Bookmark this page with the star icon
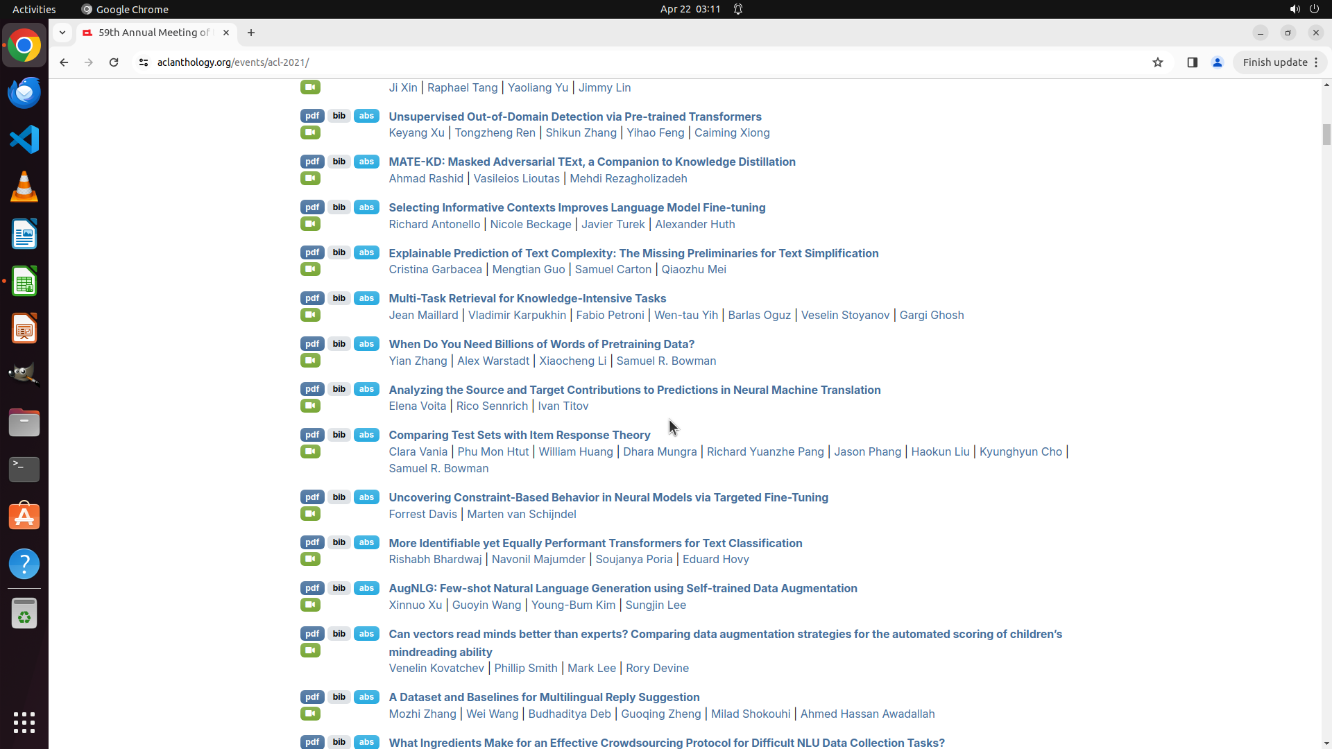This screenshot has height=749, width=1332. click(1157, 62)
